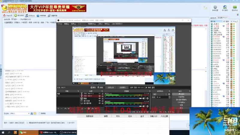This screenshot has width=240, height=135.
Task: Click the transition duration 50 ms field
Action: click(162, 97)
